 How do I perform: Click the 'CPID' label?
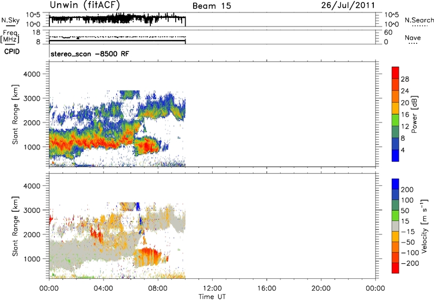12,51
